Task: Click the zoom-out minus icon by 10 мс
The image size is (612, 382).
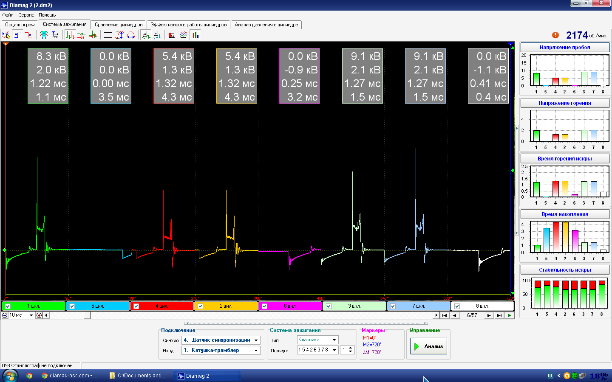Action: (x=5, y=315)
